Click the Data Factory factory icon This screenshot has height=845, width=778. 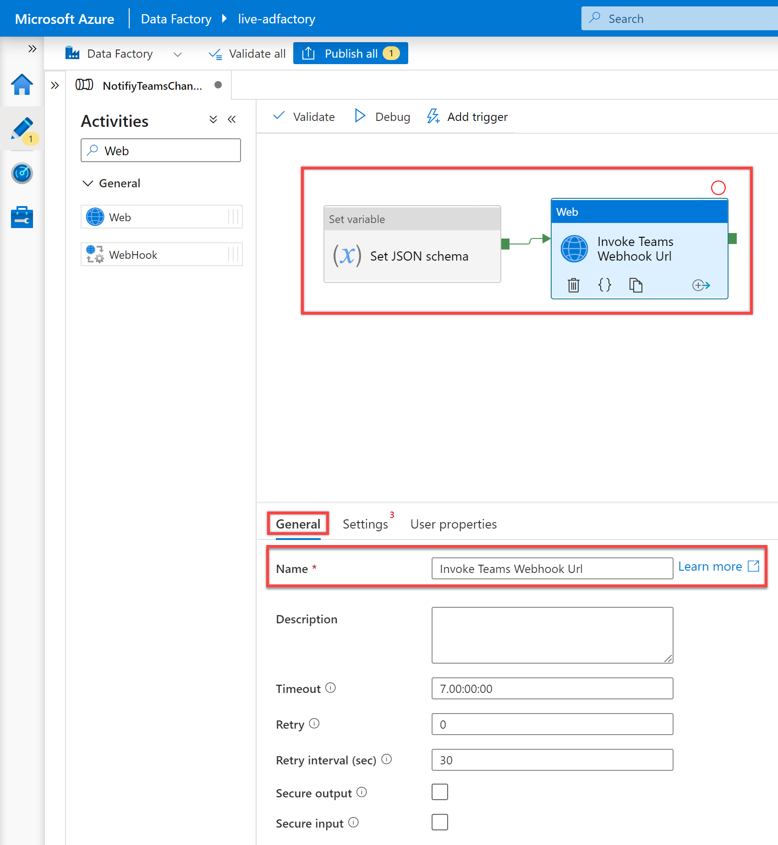72,53
